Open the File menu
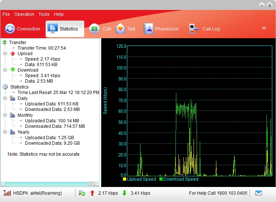The height and width of the screenshot is (202, 276). (6, 14)
